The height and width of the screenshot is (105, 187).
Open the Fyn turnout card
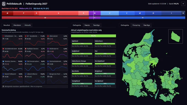point(105,53)
